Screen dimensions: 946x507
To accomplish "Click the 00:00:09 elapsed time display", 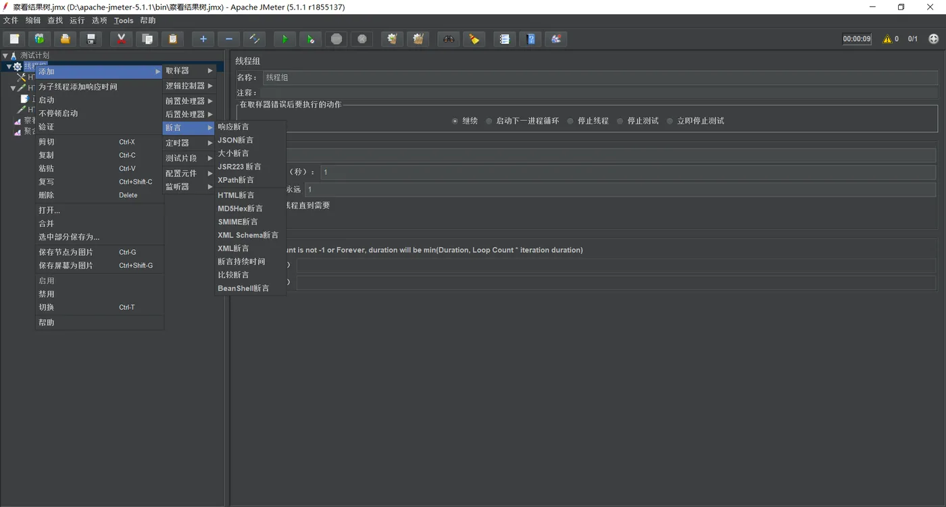I will click(857, 39).
